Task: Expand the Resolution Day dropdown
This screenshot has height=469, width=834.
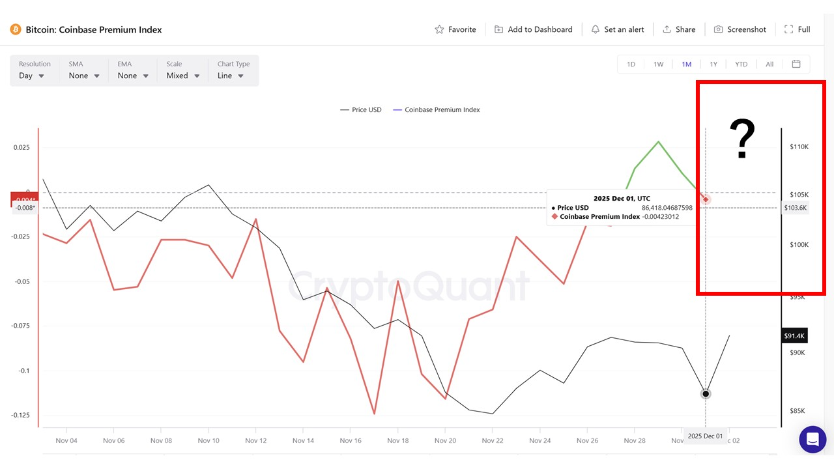Action: 32,76
